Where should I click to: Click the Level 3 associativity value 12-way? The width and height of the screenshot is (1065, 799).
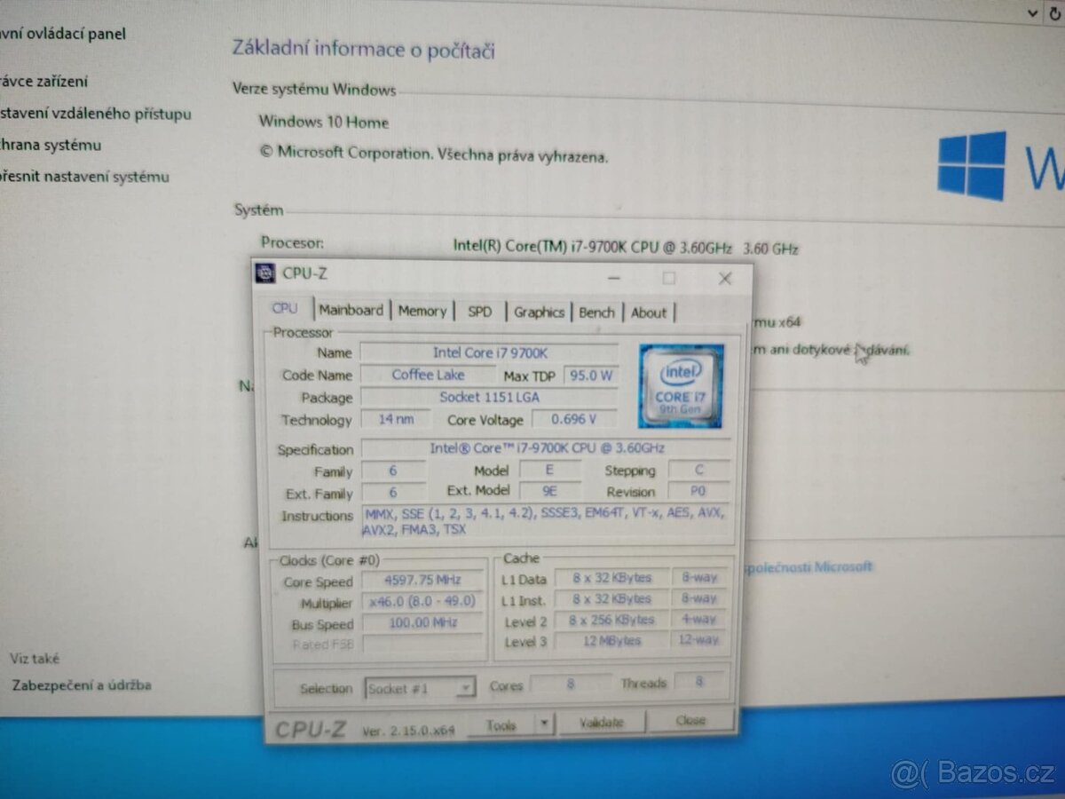[x=699, y=639]
